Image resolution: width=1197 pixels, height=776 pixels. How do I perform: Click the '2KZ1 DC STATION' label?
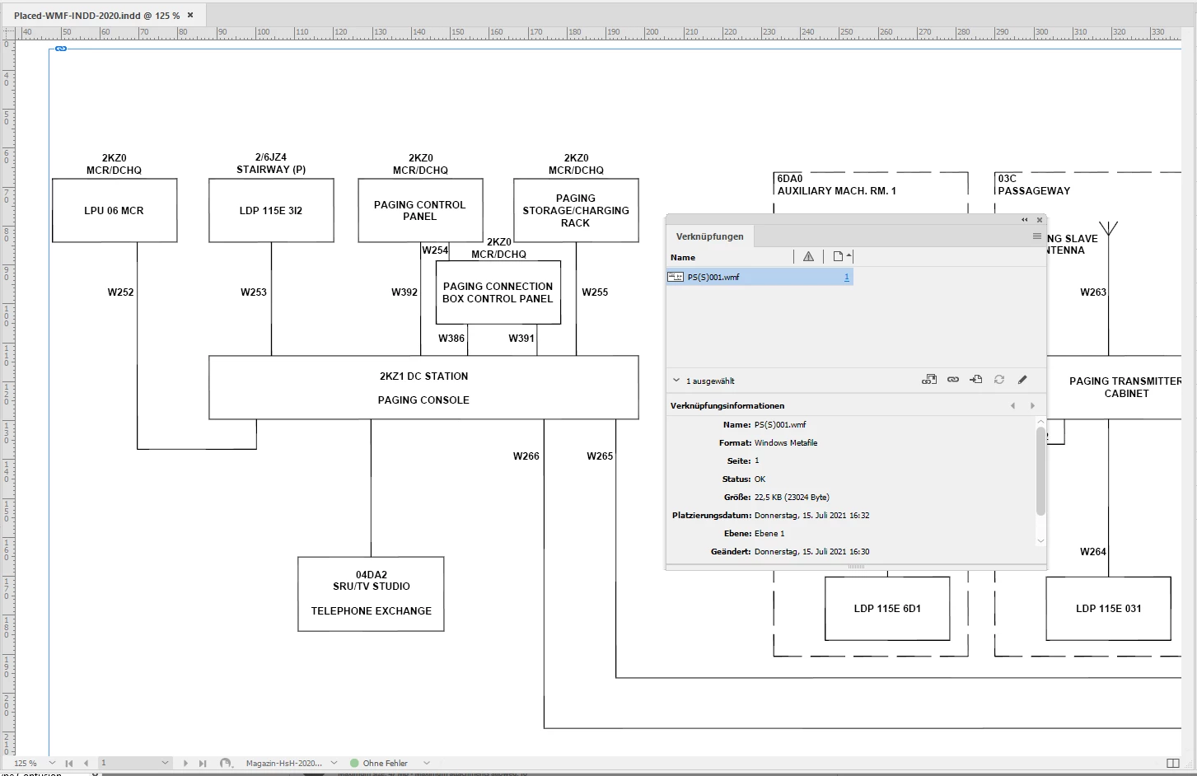(423, 376)
